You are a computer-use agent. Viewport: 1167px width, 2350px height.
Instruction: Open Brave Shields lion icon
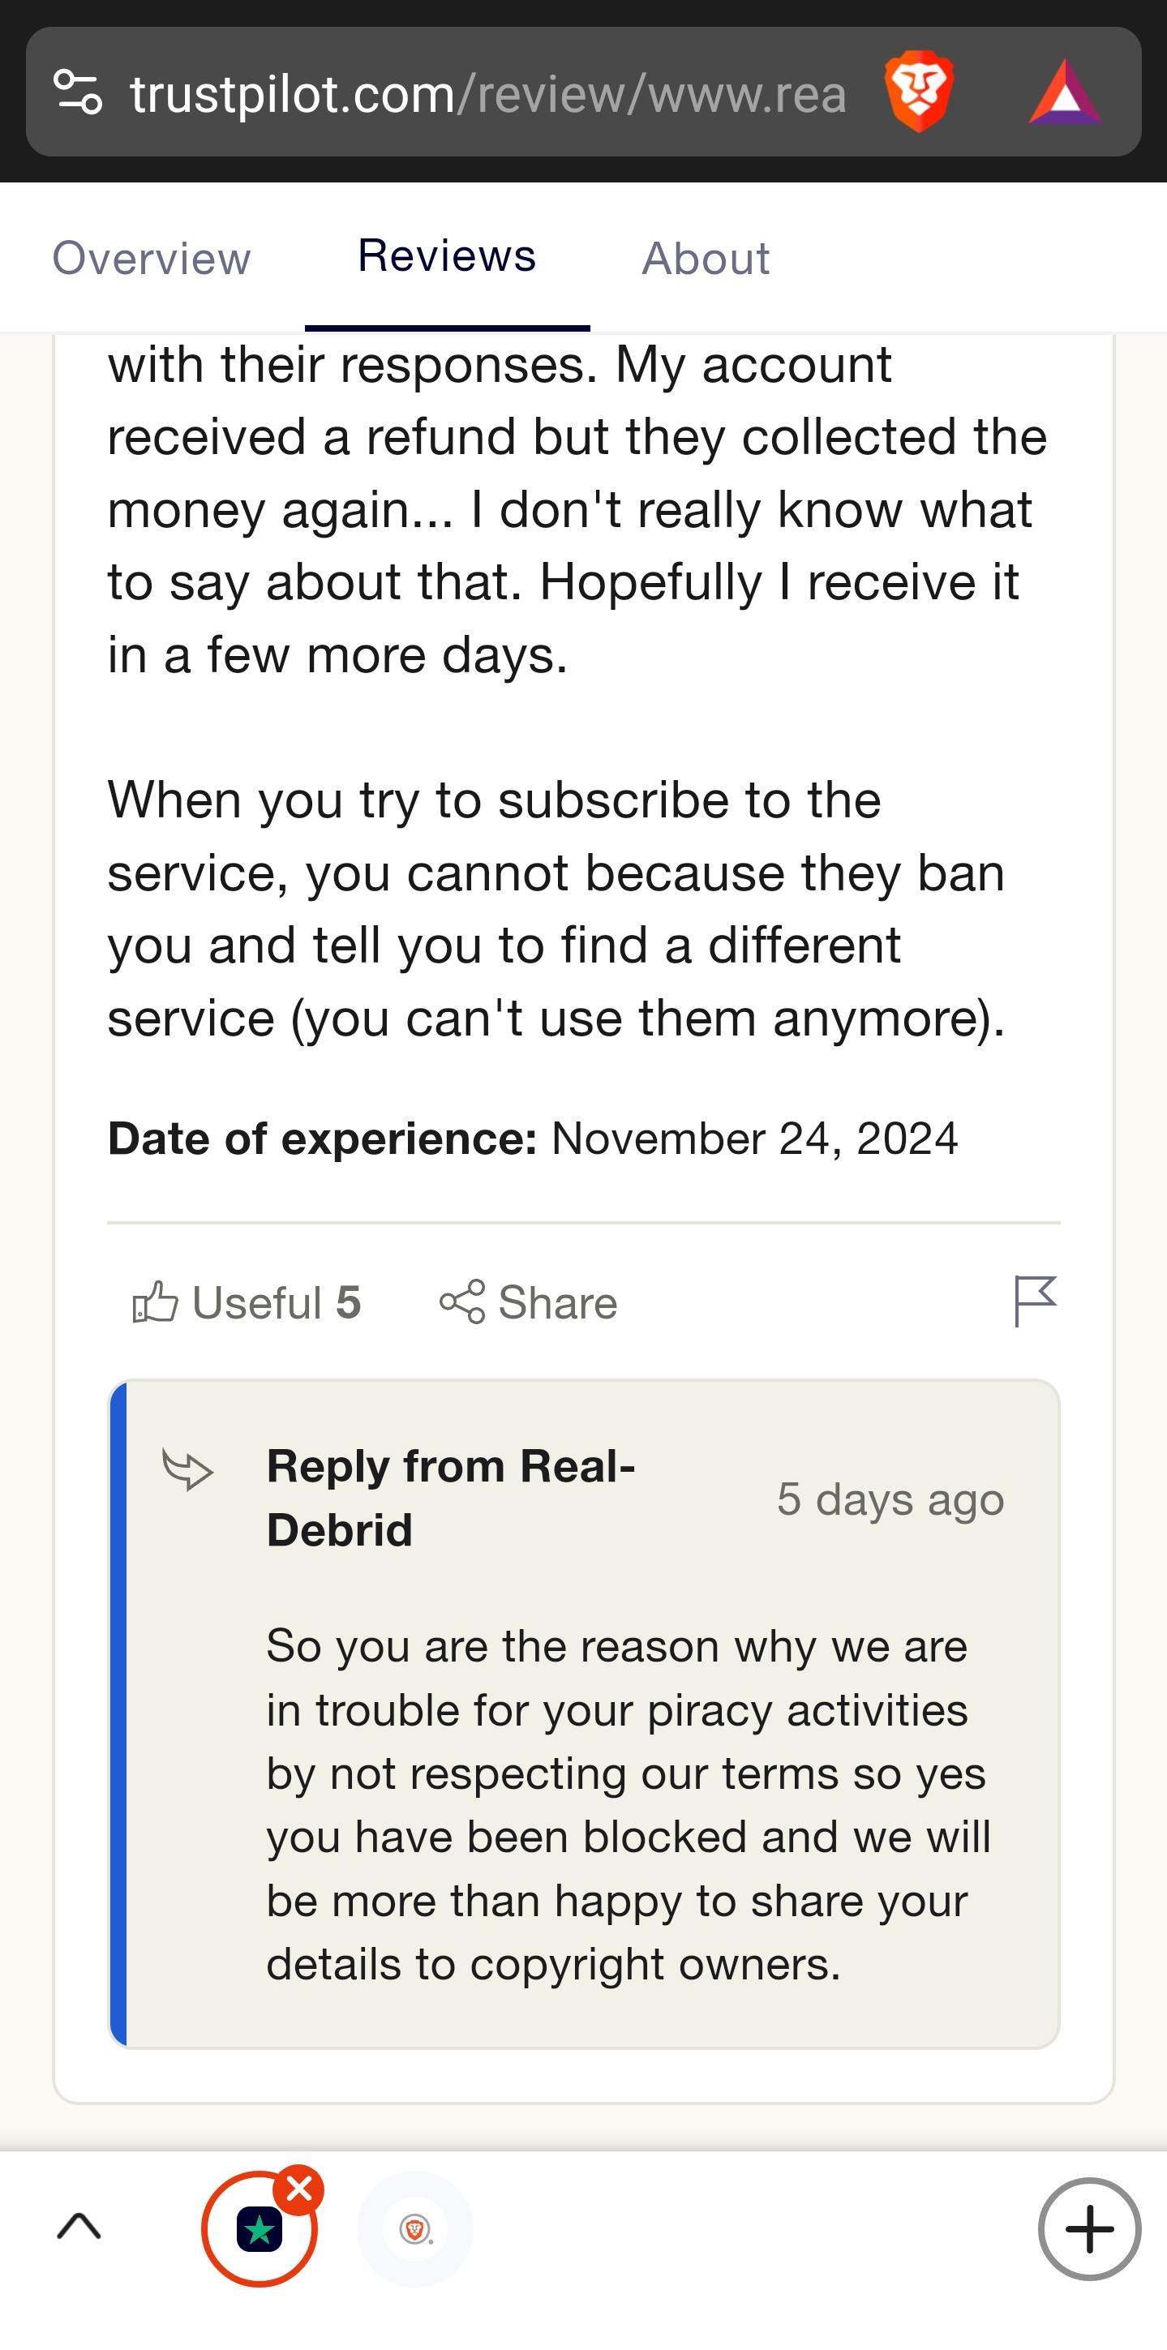click(x=918, y=92)
